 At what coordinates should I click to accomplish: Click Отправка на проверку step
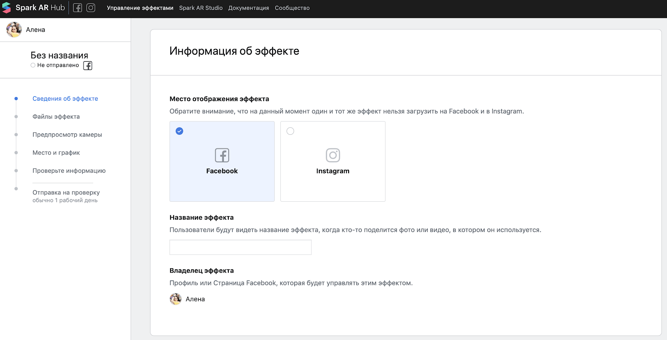66,193
